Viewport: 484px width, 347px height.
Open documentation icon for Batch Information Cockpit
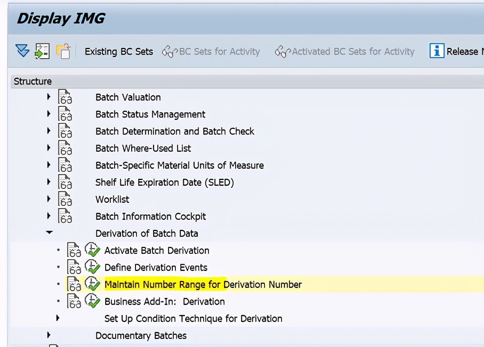click(65, 216)
